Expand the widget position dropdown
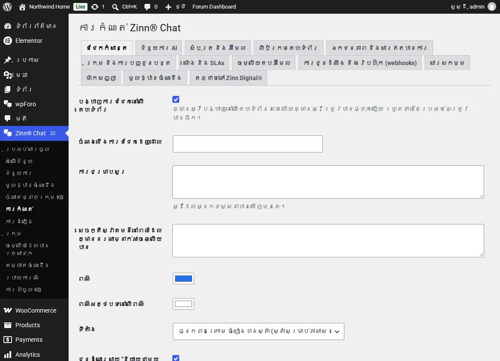Screen dimensions: 500x361 pyautogui.click(x=258, y=331)
